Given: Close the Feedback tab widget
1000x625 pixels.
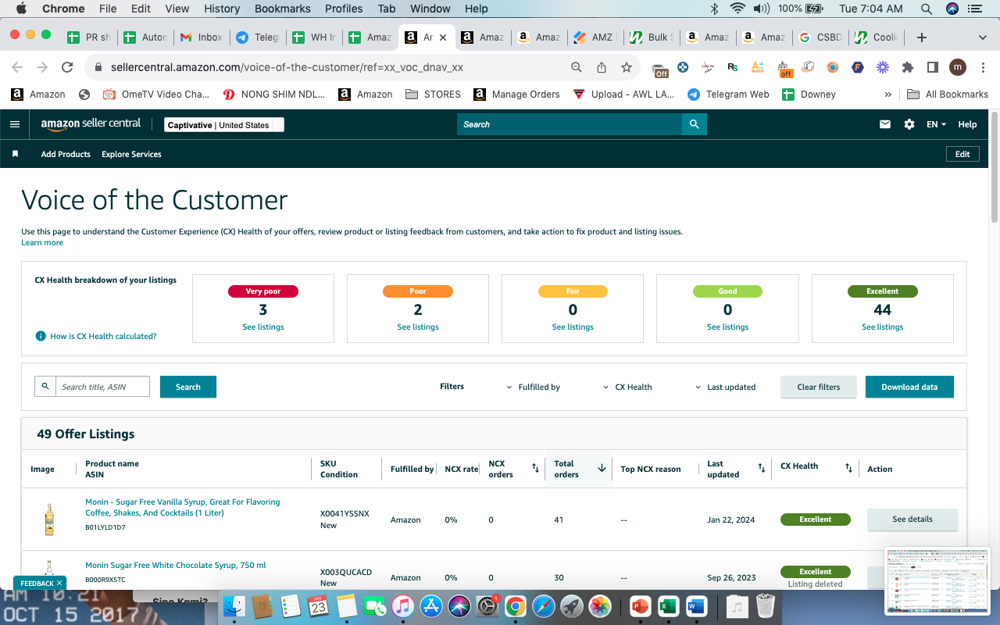Looking at the screenshot, I should [x=59, y=583].
